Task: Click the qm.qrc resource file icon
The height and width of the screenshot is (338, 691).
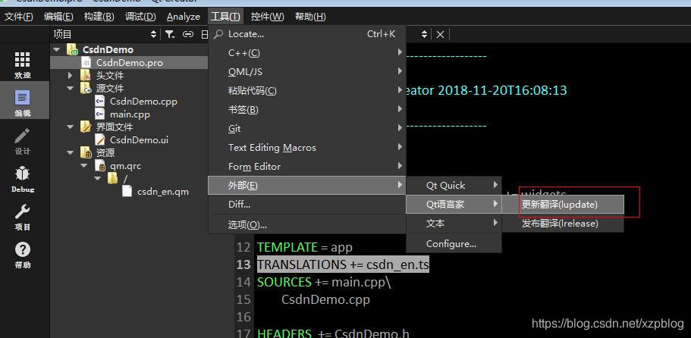Action: point(100,166)
